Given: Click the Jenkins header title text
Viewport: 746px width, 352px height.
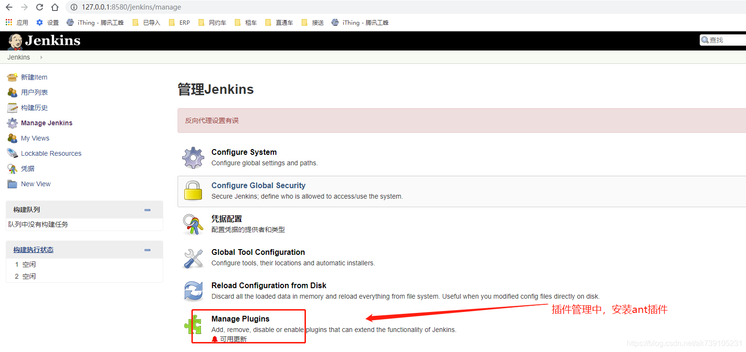Looking at the screenshot, I should tap(53, 40).
